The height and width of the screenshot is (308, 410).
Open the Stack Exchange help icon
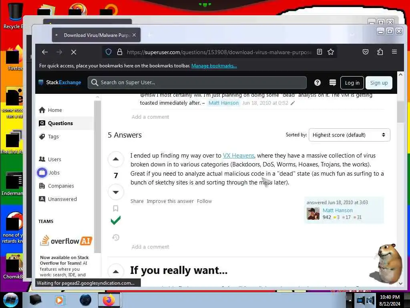click(318, 83)
